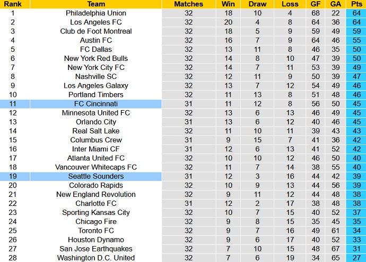Click the Pts column header

coord(356,4)
